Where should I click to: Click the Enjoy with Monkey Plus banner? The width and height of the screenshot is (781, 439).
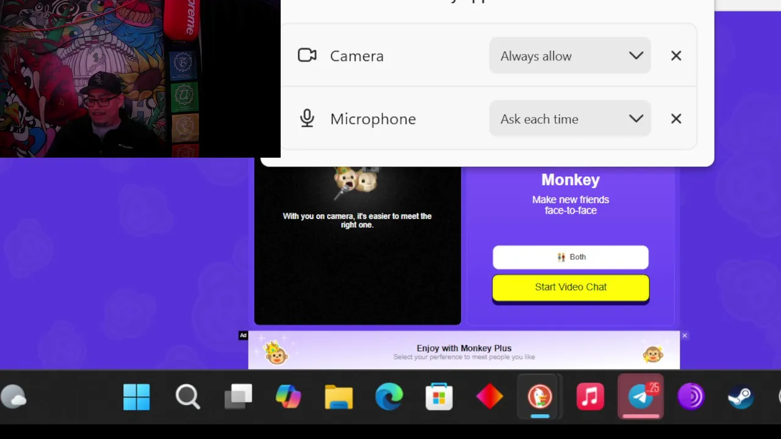464,351
